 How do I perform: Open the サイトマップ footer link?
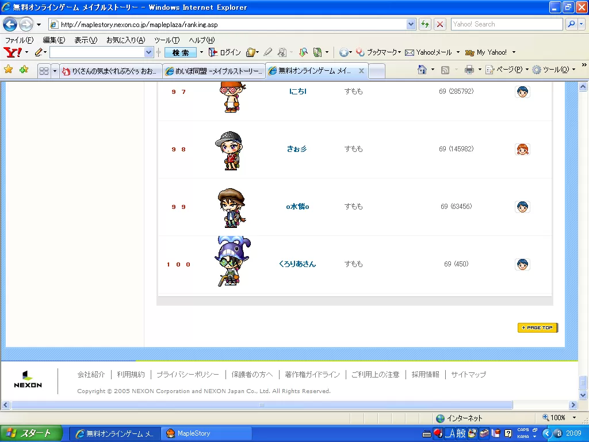click(x=468, y=374)
